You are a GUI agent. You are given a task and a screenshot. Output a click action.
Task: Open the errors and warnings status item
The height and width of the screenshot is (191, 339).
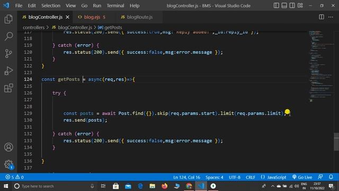14,177
